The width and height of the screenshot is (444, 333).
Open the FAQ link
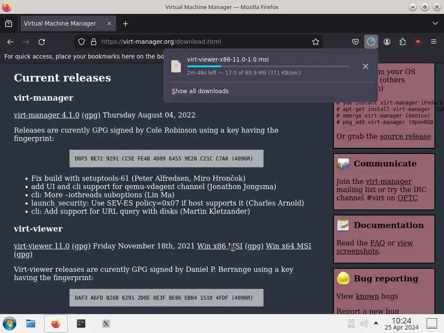pyautogui.click(x=378, y=243)
